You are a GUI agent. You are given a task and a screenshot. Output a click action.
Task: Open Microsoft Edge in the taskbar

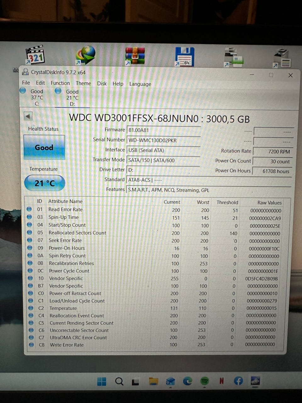(x=187, y=381)
